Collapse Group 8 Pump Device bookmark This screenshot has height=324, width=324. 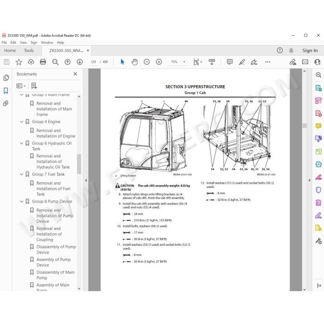coord(21,201)
